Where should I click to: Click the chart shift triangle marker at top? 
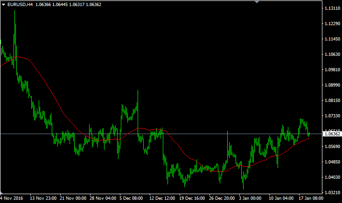pos(257,2)
